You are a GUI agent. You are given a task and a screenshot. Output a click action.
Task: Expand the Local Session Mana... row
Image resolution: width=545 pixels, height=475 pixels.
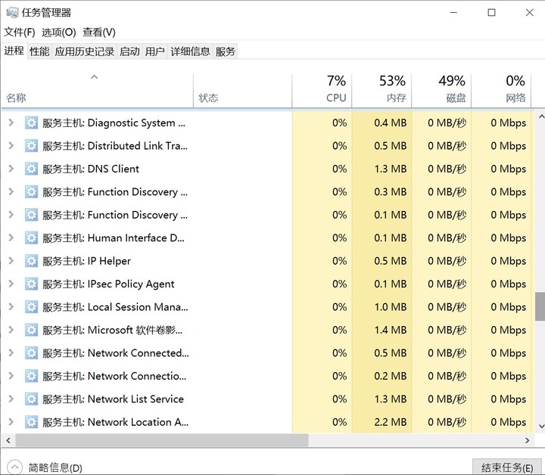click(x=11, y=306)
